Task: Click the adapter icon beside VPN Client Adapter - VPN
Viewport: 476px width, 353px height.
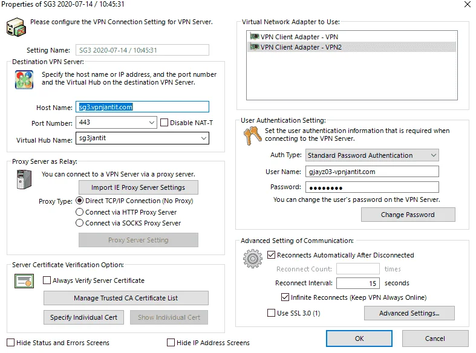Action: (255, 36)
